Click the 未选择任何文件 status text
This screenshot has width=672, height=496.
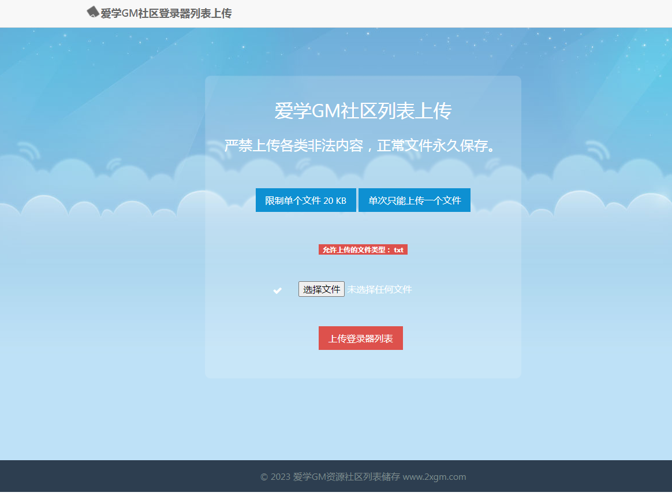pyautogui.click(x=379, y=289)
